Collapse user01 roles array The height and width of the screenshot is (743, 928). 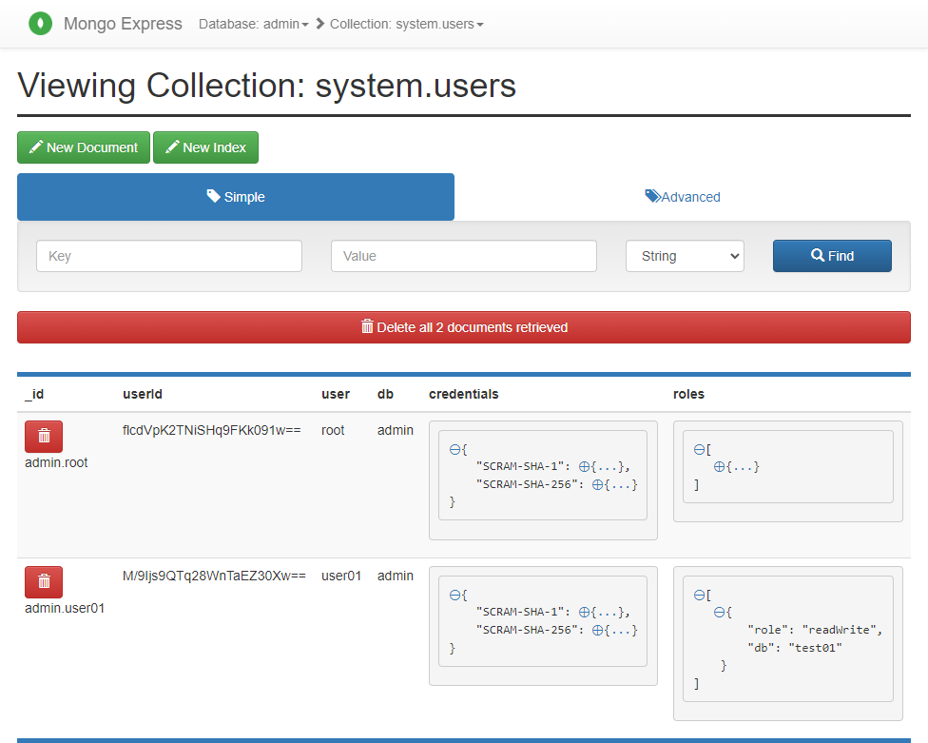(699, 595)
